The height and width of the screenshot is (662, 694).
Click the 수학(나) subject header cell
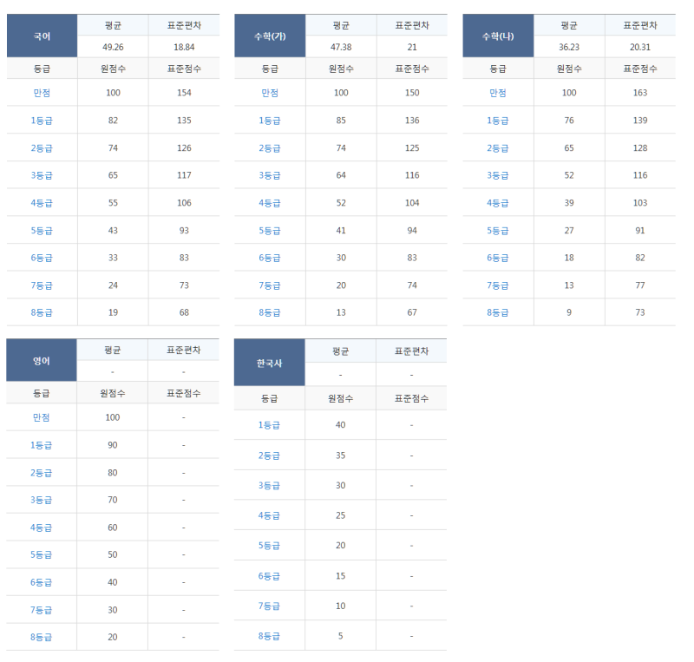pyautogui.click(x=498, y=36)
